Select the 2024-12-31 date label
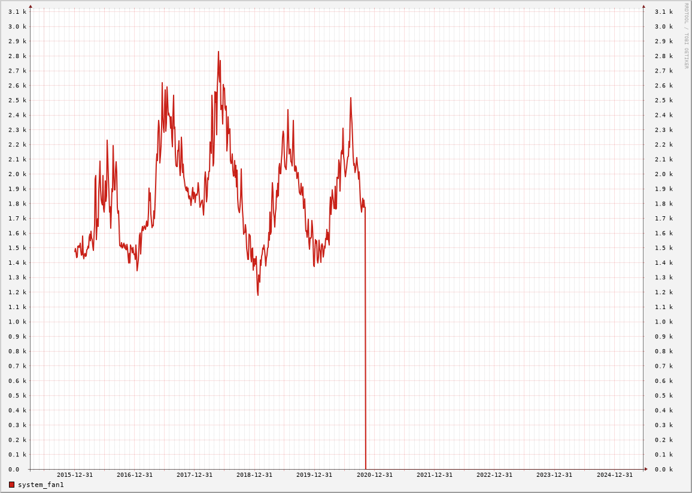The width and height of the screenshot is (692, 493). coord(614,475)
